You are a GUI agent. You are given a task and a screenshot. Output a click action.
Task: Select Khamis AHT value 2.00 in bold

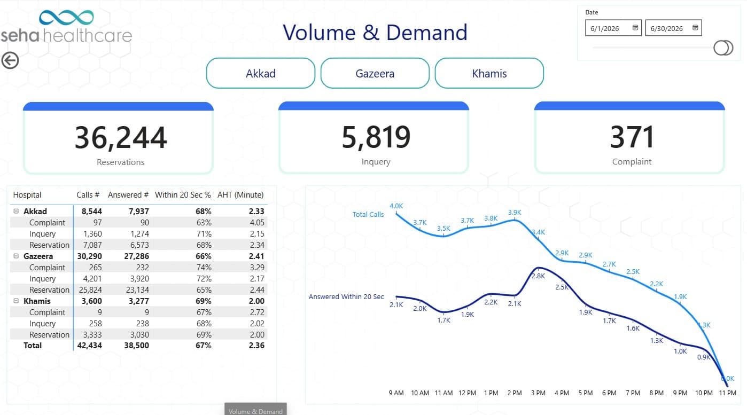(x=256, y=301)
